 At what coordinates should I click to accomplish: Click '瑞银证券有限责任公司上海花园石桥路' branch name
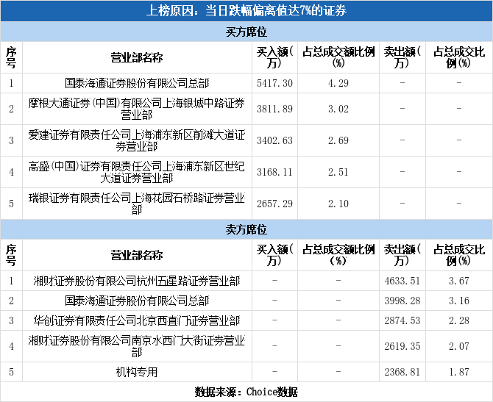137,204
